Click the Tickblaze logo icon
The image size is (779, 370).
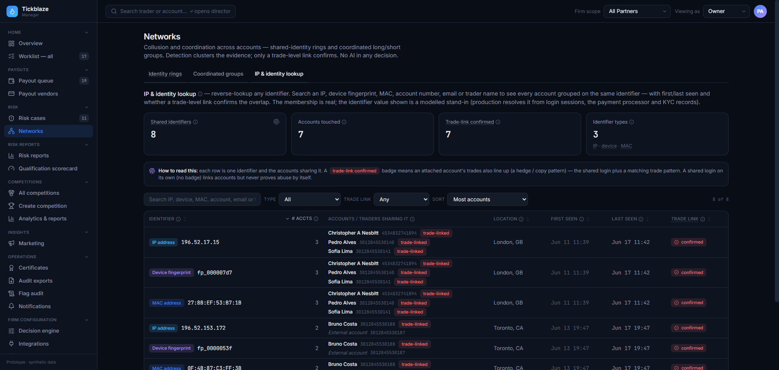(12, 11)
